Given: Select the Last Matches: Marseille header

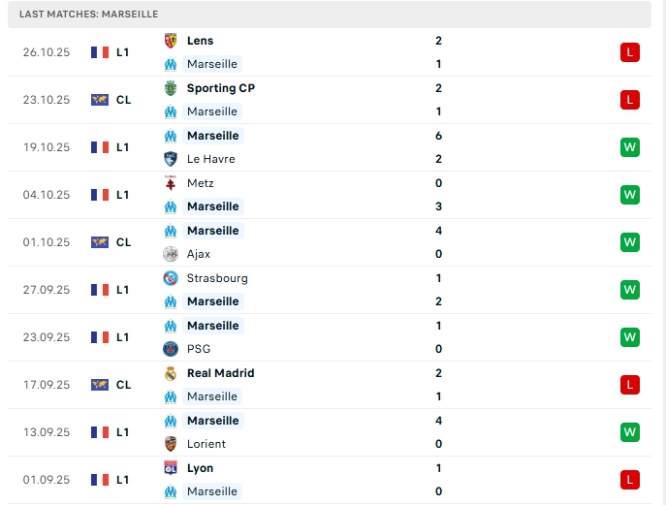Looking at the screenshot, I should [x=89, y=15].
